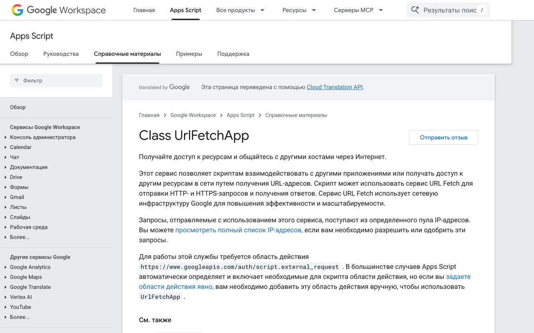Expand the Google Maps tree arrow

tap(5, 277)
